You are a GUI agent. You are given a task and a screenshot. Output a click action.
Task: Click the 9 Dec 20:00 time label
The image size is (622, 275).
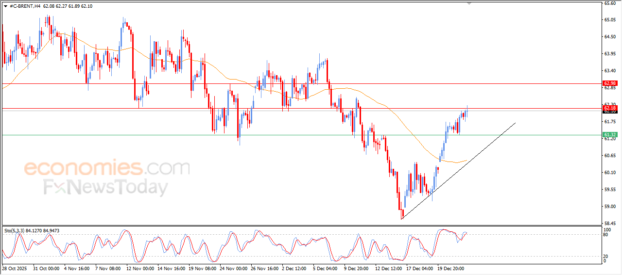(x=356, y=268)
